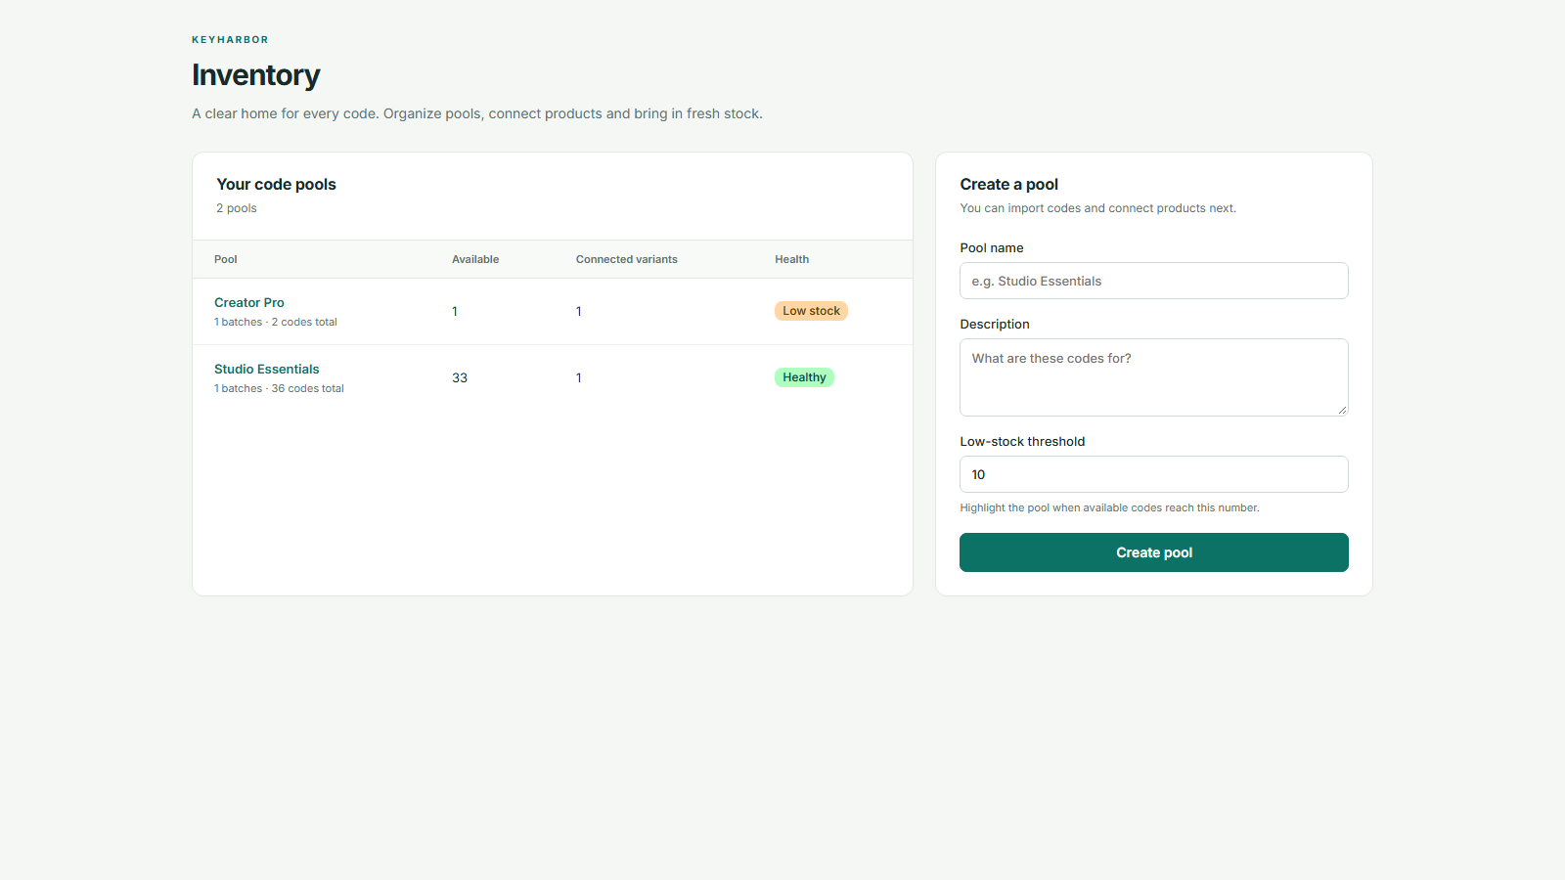Click the Low-stock threshold label

[x=1022, y=442]
